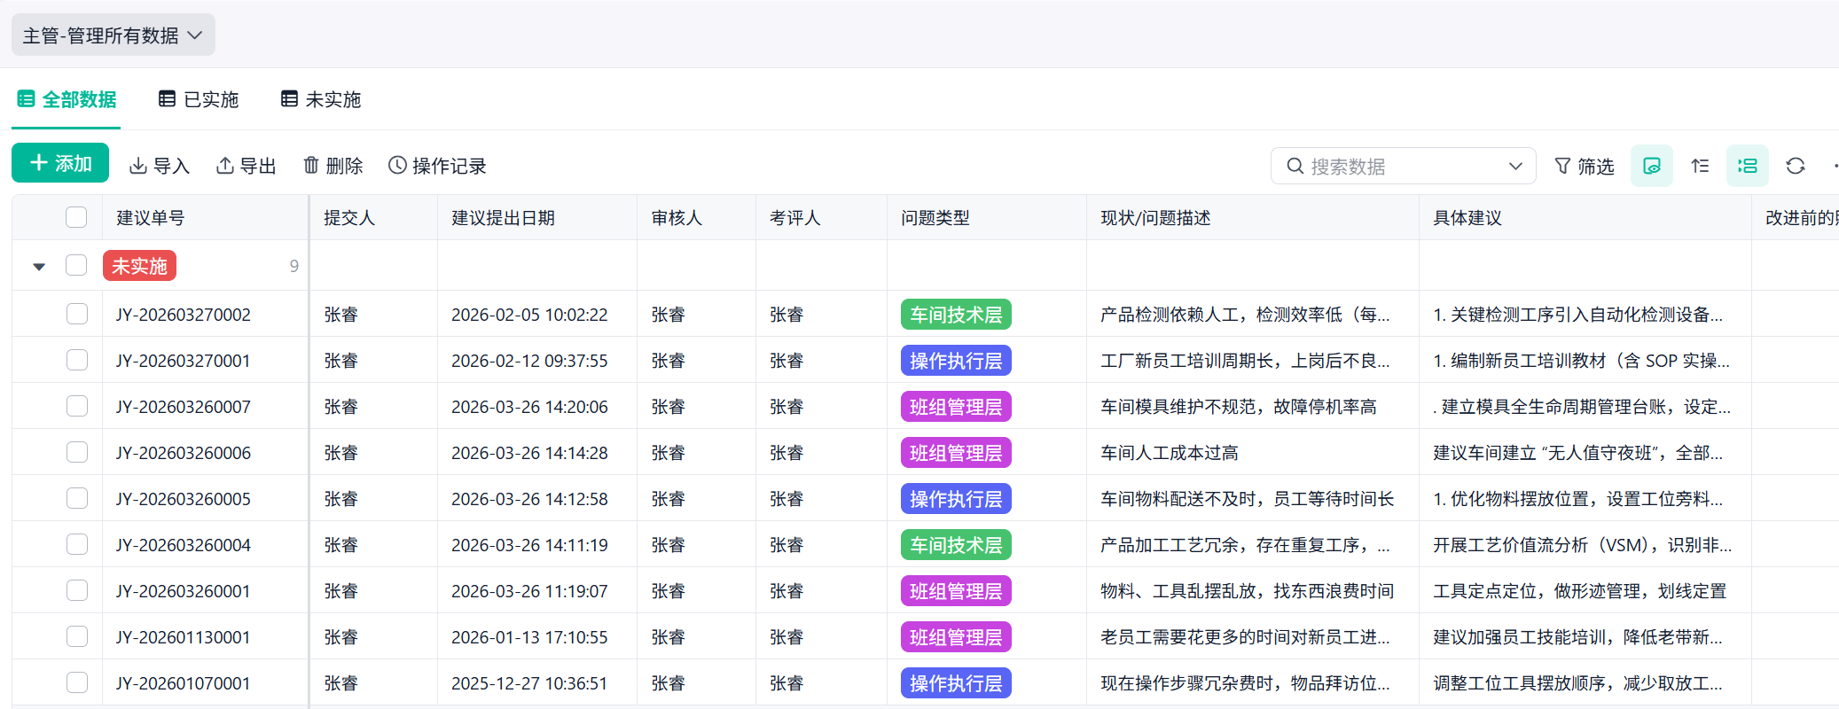1839x709 pixels.
Task: Click description 车间模具维护不规范，故障停机率高
Action: coord(1239,407)
